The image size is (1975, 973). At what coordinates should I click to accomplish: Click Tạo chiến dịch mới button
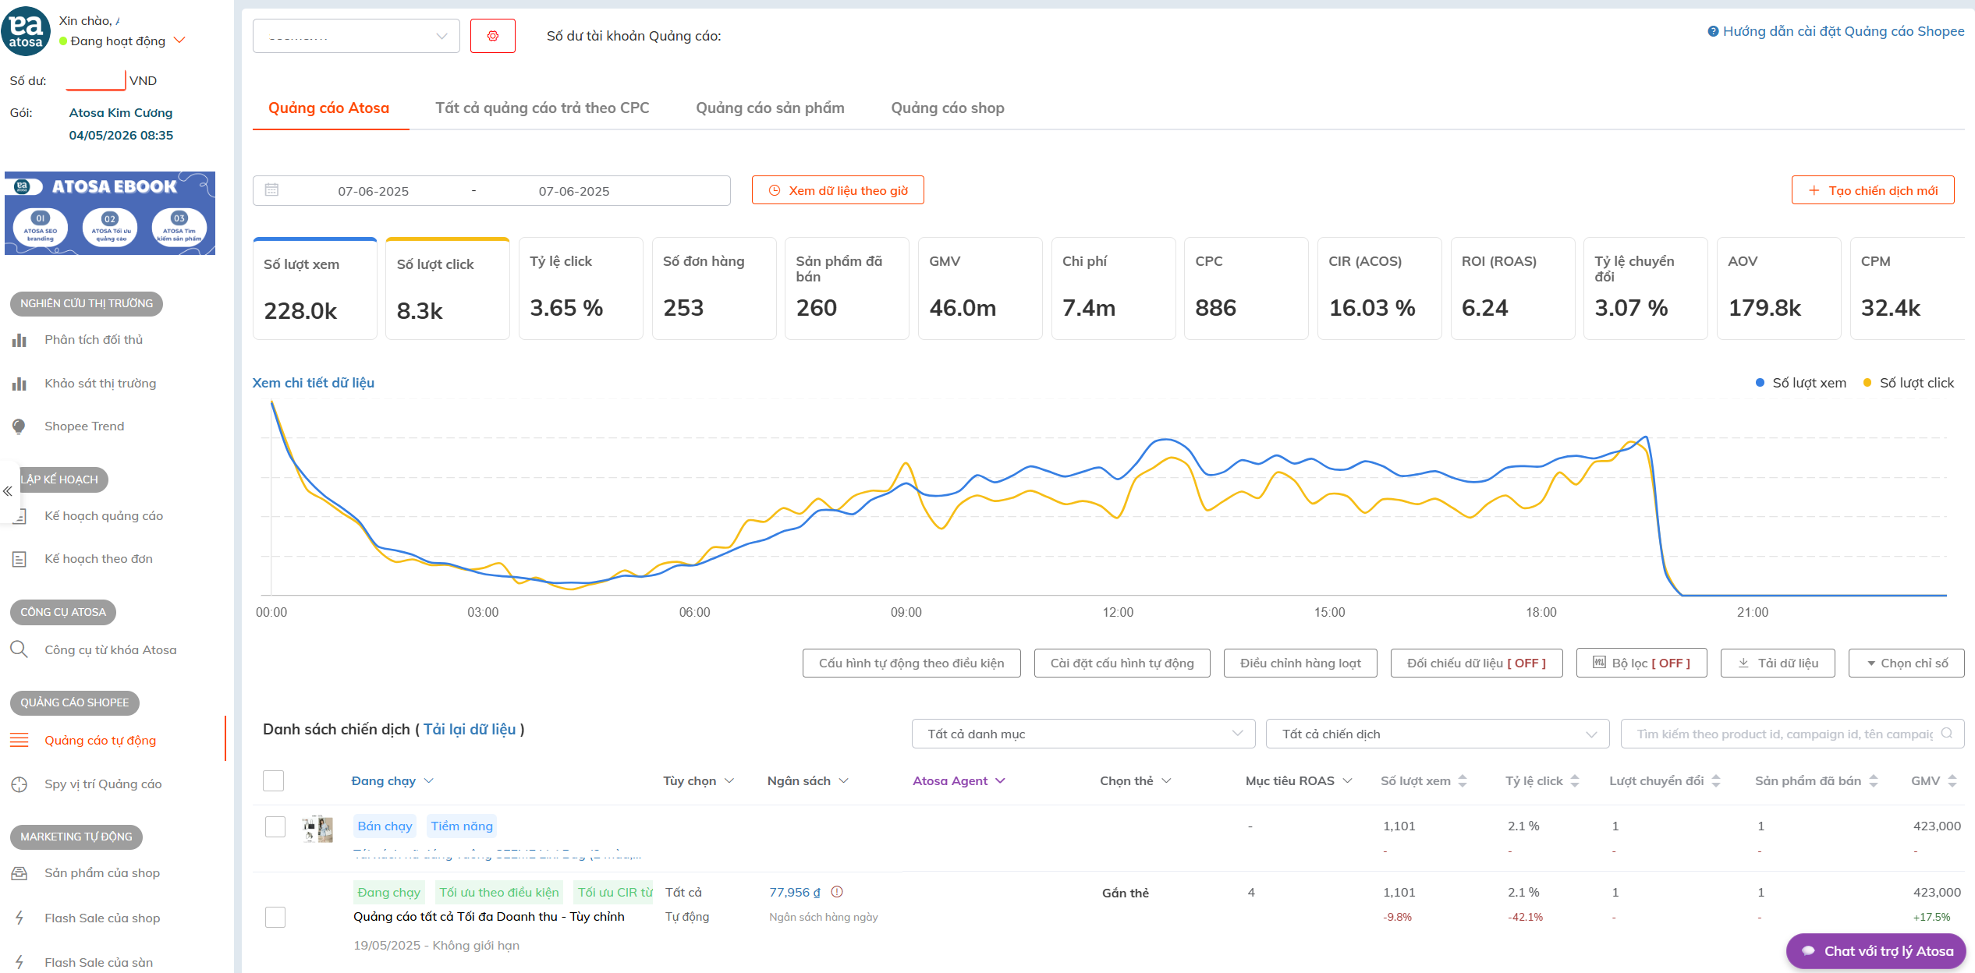[x=1873, y=190]
